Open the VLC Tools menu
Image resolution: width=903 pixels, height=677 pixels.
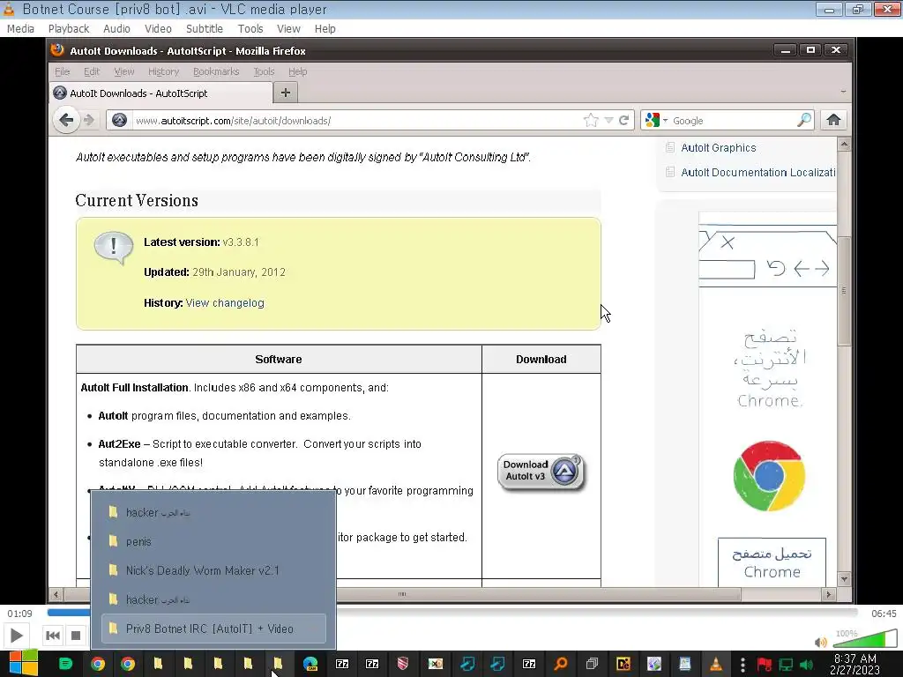[250, 29]
